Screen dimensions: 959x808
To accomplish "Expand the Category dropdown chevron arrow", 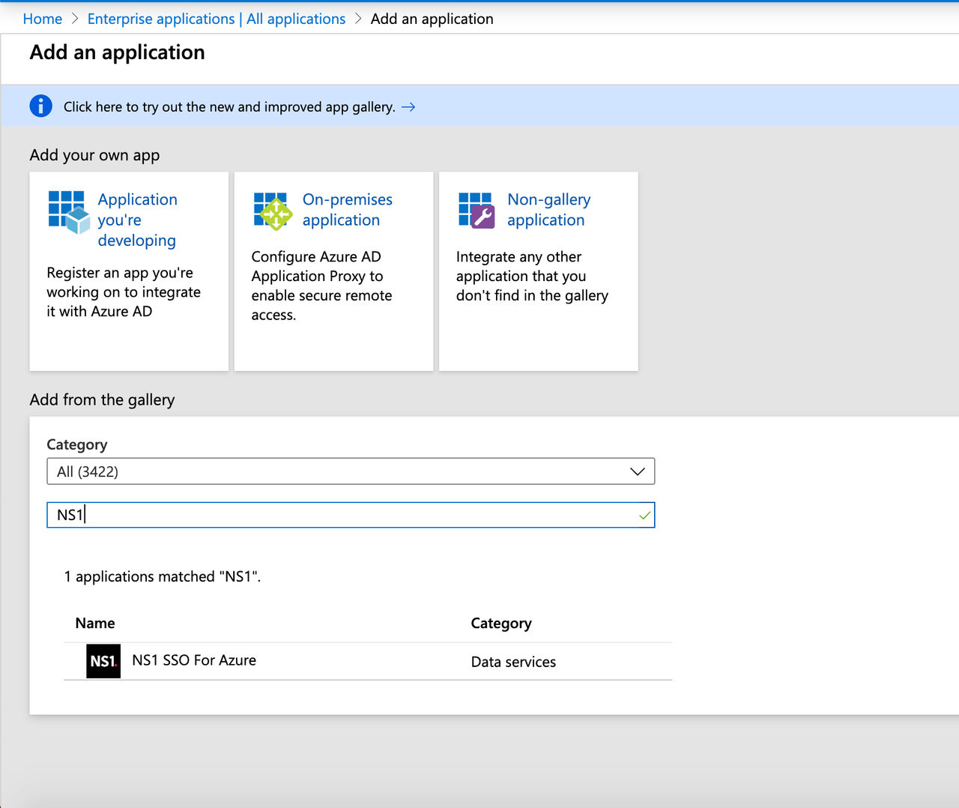I will [x=637, y=471].
